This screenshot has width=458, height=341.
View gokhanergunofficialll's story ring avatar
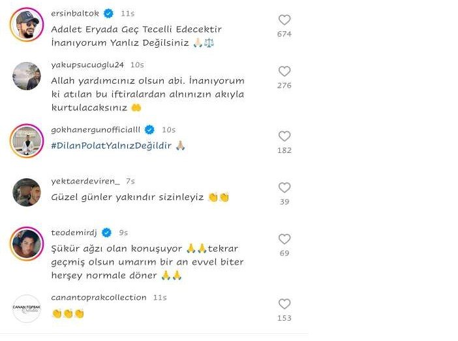pos(27,141)
